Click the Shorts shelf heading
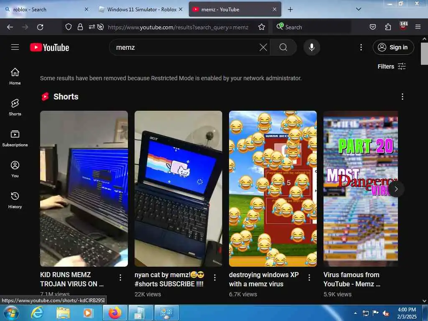428x321 pixels. pyautogui.click(x=66, y=97)
